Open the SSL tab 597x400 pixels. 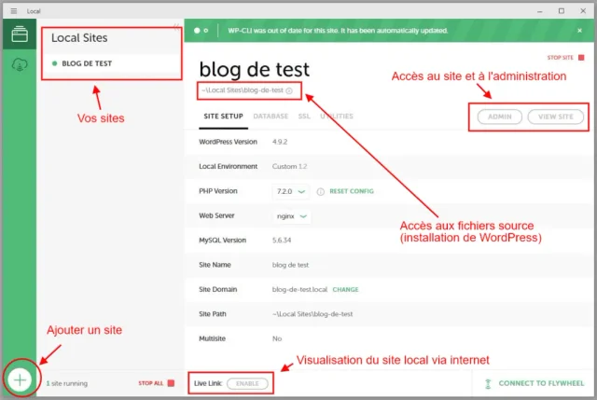pos(304,117)
